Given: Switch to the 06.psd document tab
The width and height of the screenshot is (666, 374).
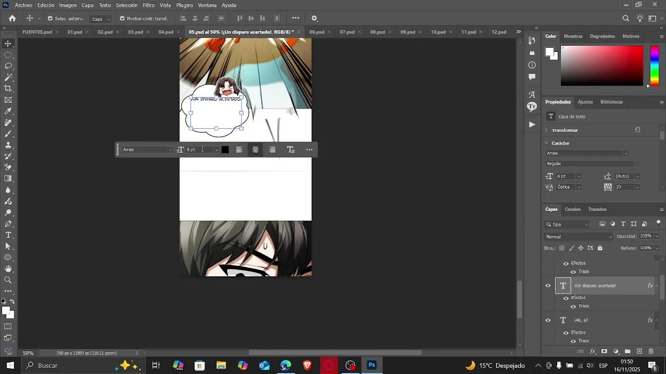Looking at the screenshot, I should pos(316,32).
